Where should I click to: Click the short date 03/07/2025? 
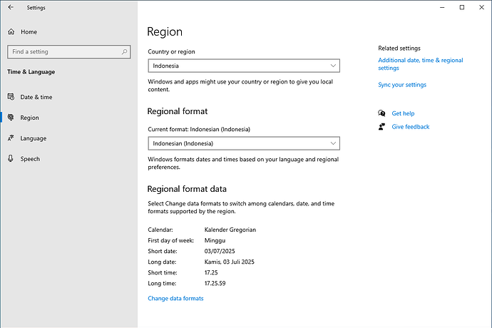tap(220, 251)
